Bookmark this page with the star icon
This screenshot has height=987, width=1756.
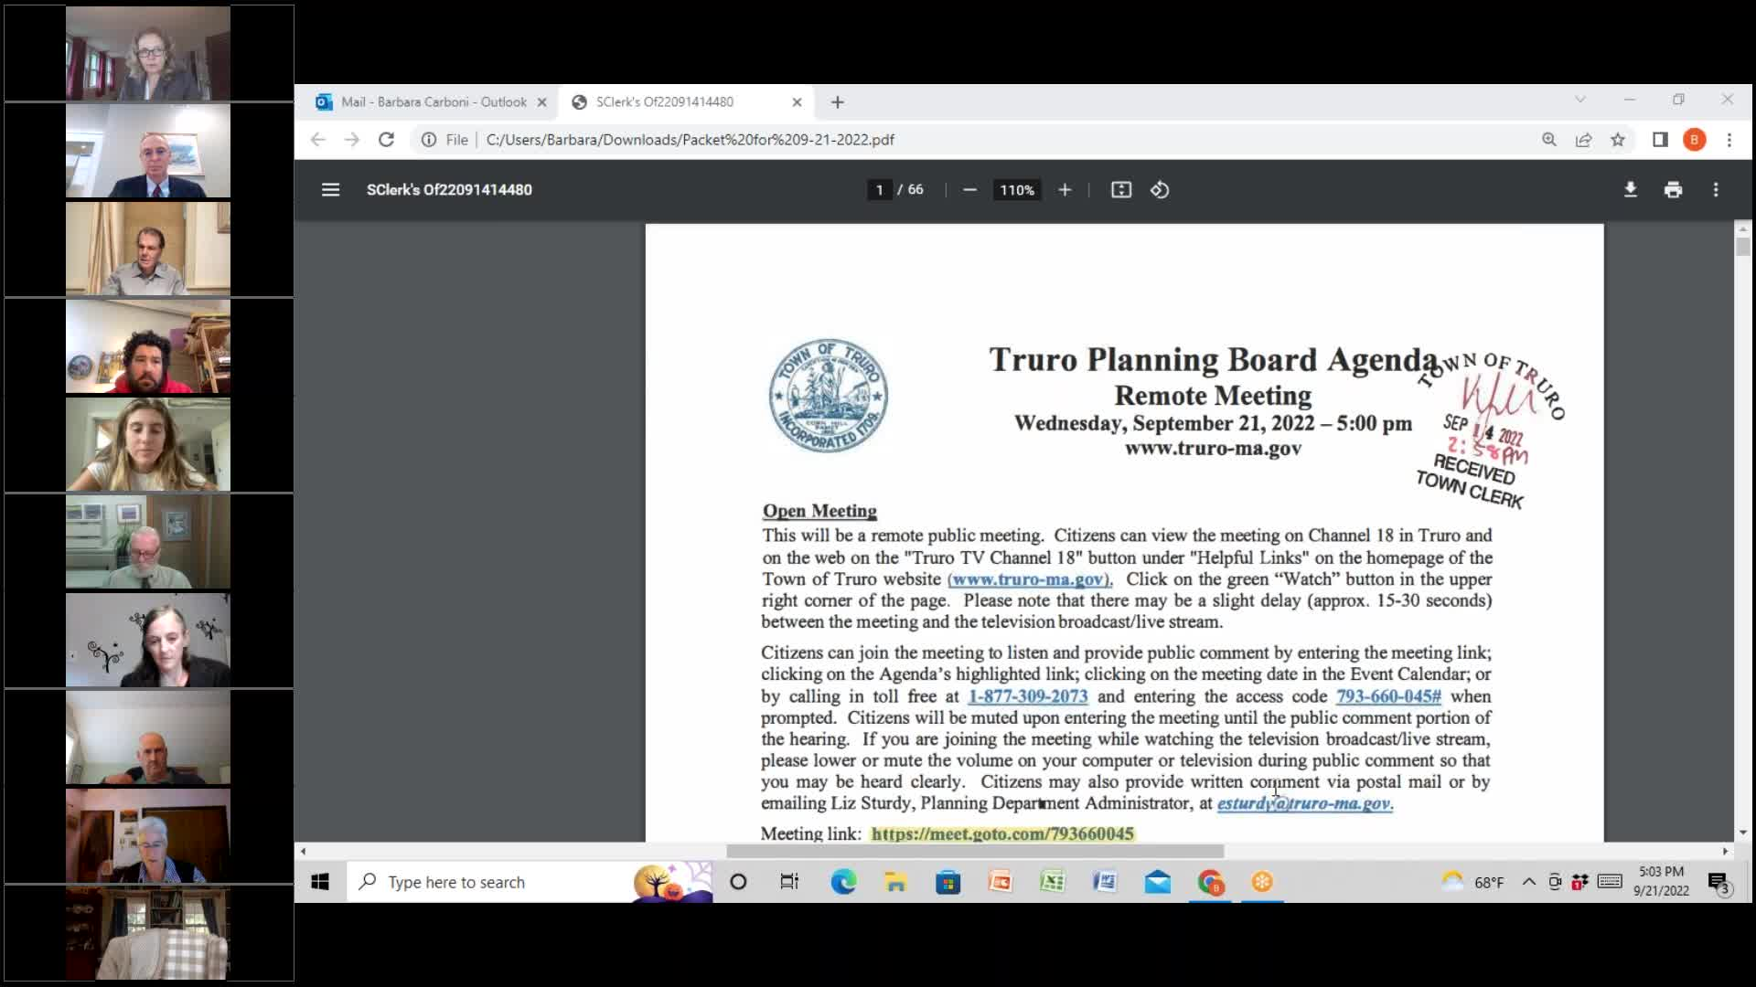(1619, 139)
